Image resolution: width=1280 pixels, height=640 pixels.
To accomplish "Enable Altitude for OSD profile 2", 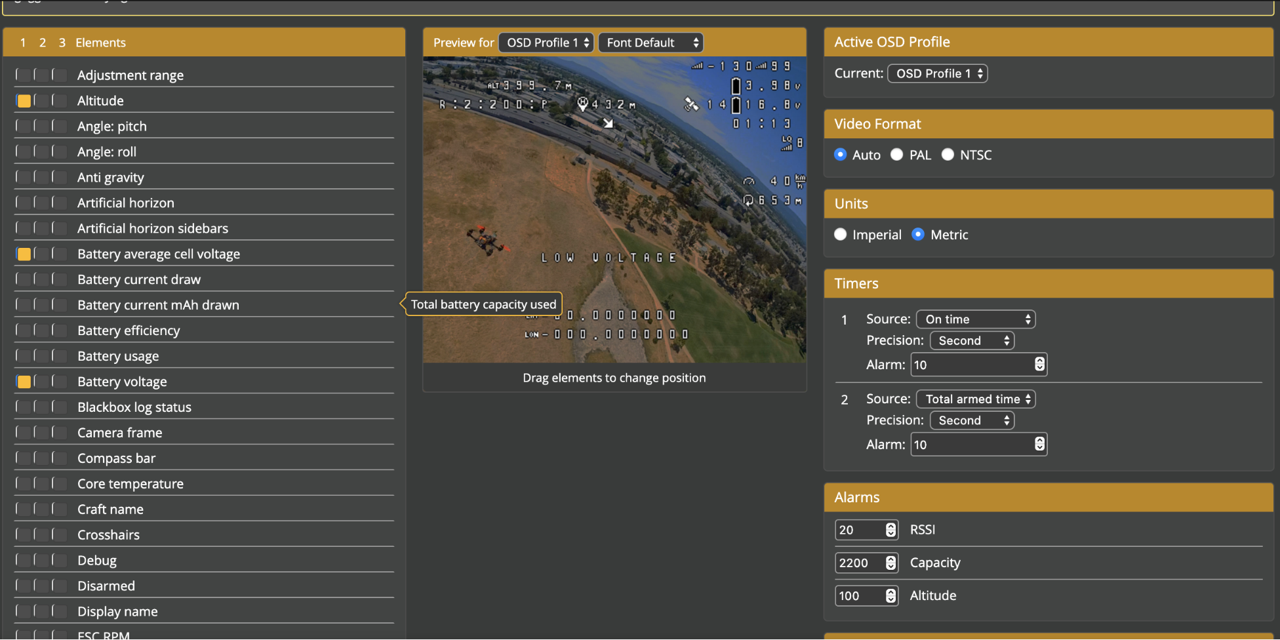I will coord(41,101).
